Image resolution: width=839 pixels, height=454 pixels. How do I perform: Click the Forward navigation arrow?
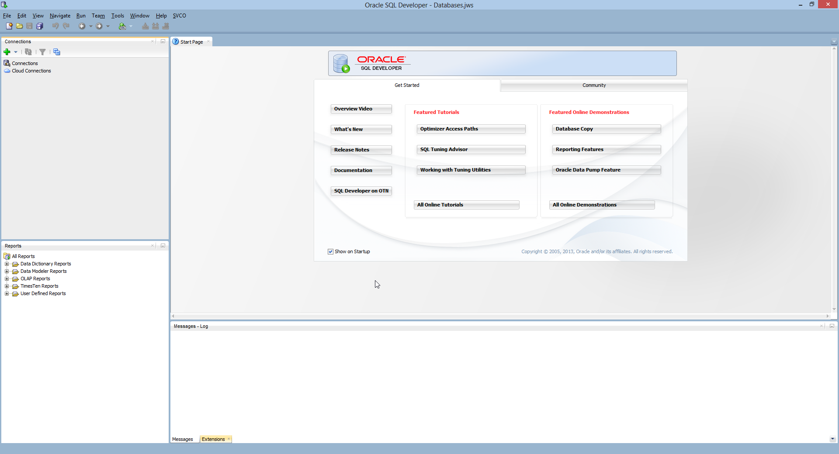coord(99,26)
